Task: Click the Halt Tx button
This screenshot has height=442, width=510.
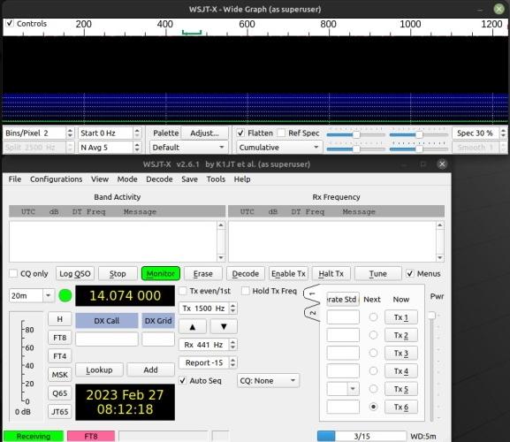Action: [x=331, y=273]
